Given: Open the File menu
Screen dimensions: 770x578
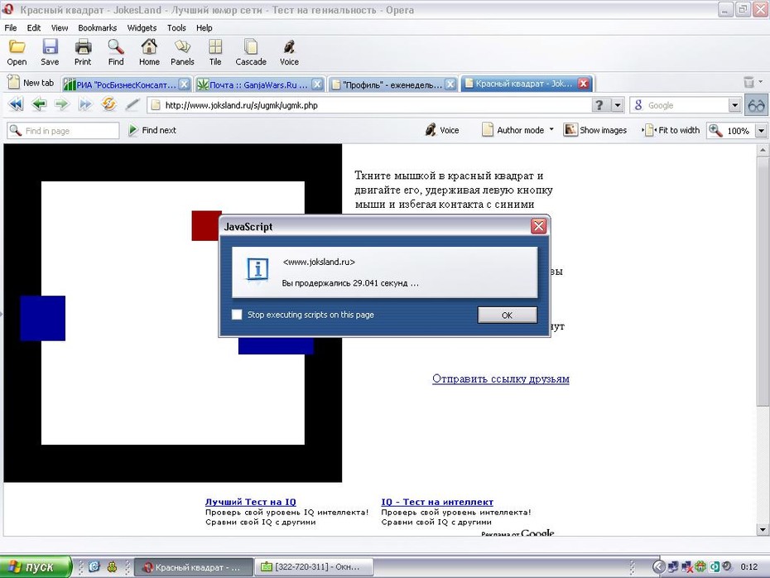Looking at the screenshot, I should 11,28.
